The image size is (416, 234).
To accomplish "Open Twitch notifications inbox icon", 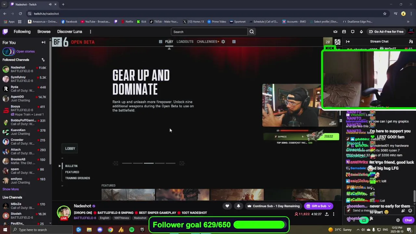I will [344, 32].
